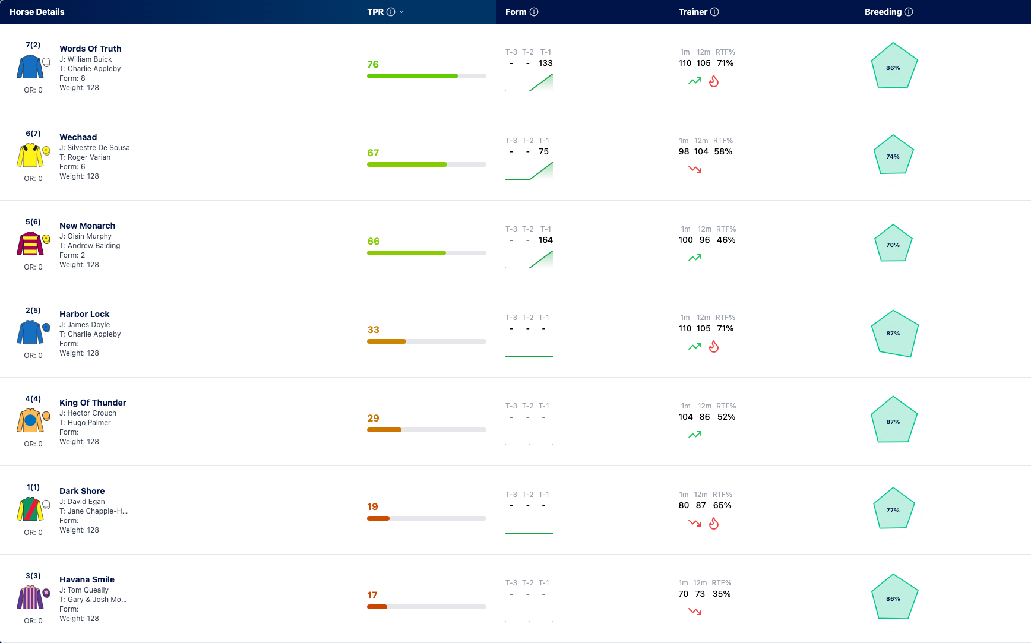1031x643 pixels.
Task: Click New Monarch's form trend sparkline
Action: pyautogui.click(x=529, y=259)
